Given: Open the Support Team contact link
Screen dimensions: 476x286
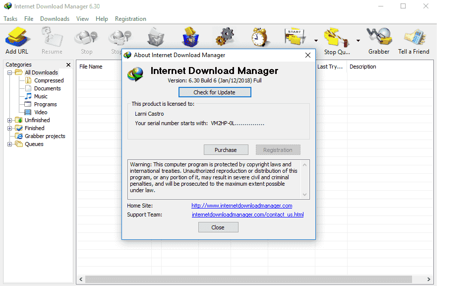Looking at the screenshot, I should click(247, 214).
